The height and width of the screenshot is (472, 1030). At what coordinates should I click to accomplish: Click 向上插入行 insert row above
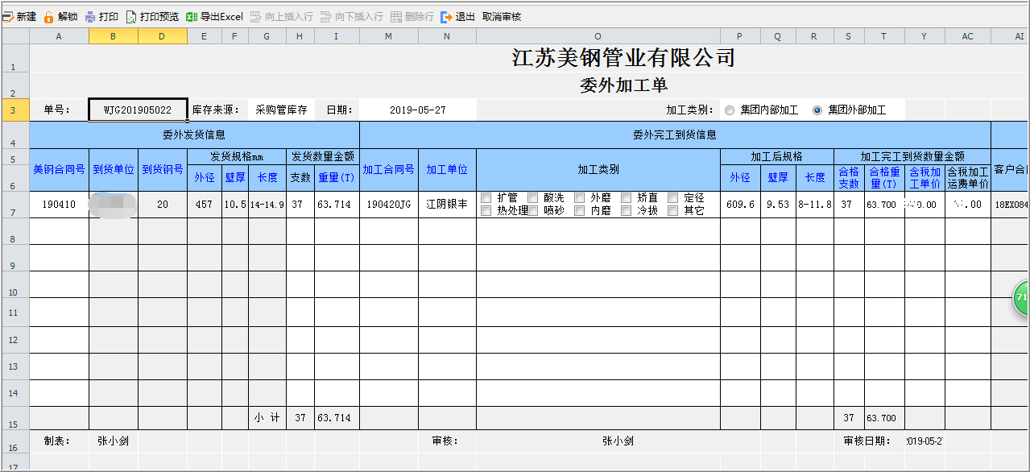pyautogui.click(x=281, y=16)
